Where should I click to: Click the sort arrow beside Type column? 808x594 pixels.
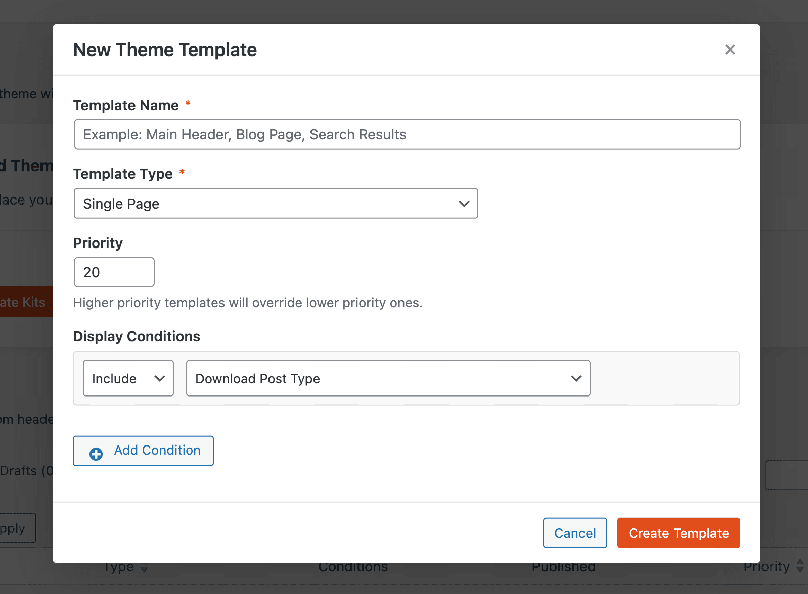[x=144, y=569]
